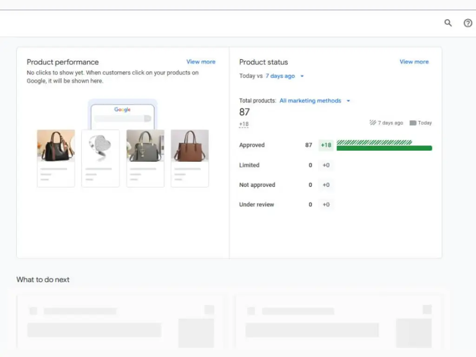
Task: Click the gray handbag product thumbnail
Action: [x=145, y=145]
